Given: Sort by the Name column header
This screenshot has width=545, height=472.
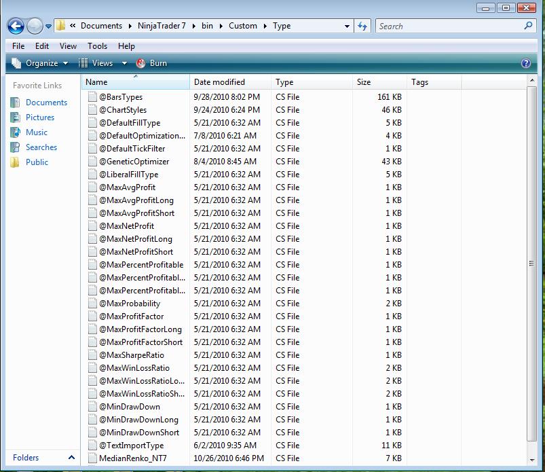Looking at the screenshot, I should click(136, 82).
